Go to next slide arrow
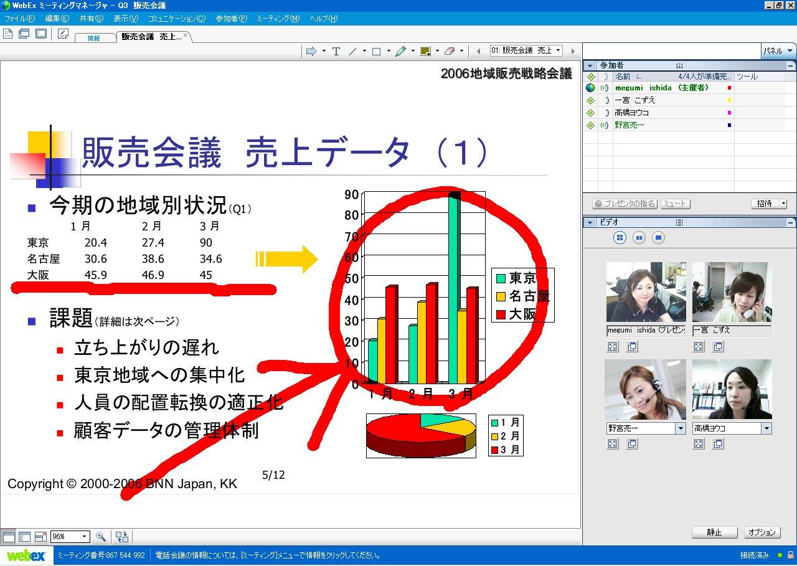Viewport: 797px width, 566px height. coord(573,51)
